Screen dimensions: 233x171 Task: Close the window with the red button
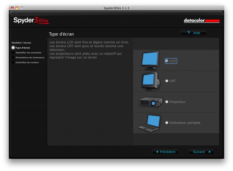click(x=12, y=8)
